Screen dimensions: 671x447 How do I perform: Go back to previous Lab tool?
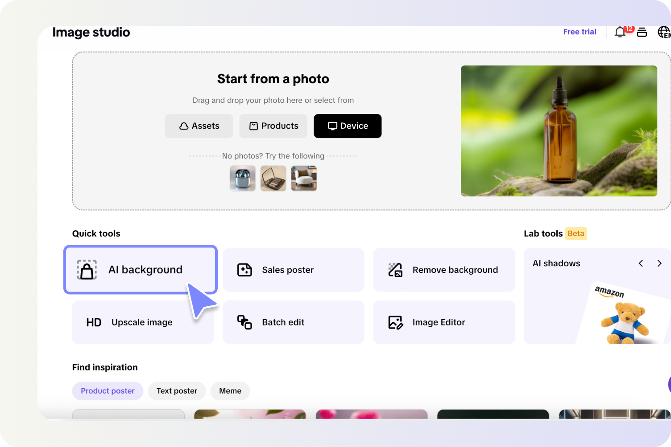tap(641, 263)
